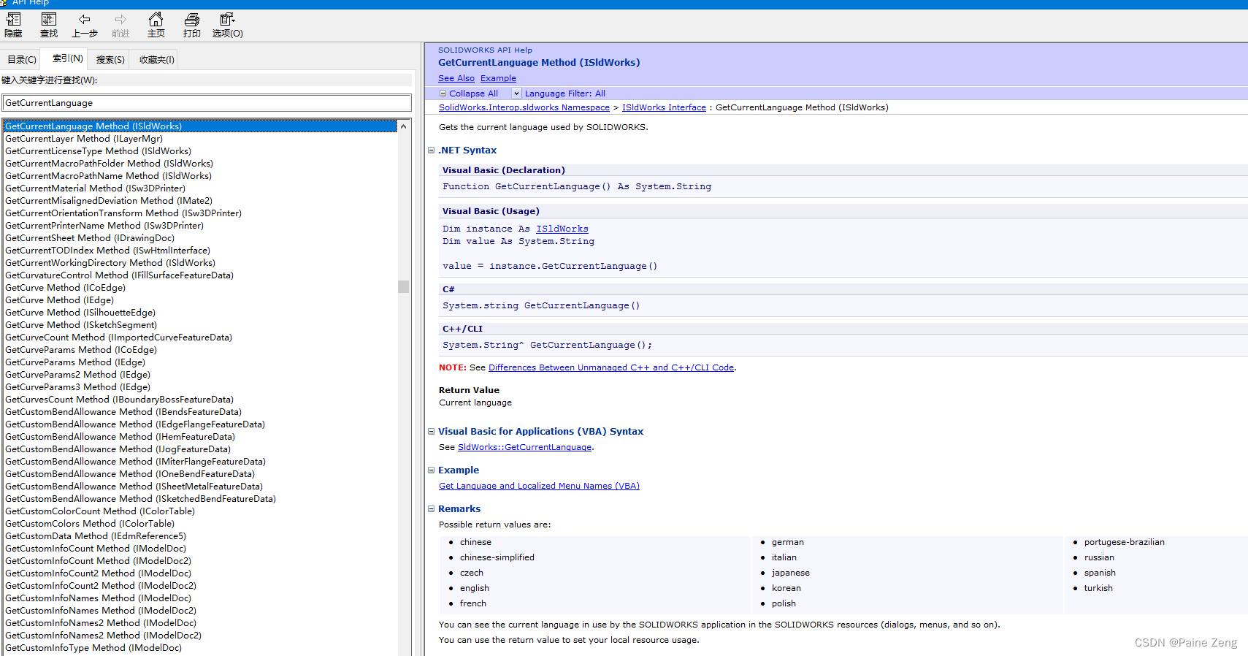Select GetCustomBendAllowance Method (IBendsFeatureData) entry
This screenshot has height=656, width=1248.
[x=123, y=412]
